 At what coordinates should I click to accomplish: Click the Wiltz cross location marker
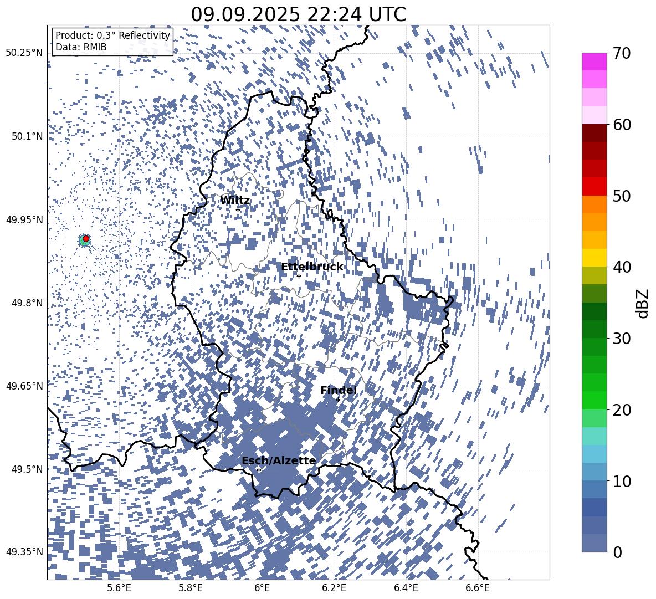238,209
